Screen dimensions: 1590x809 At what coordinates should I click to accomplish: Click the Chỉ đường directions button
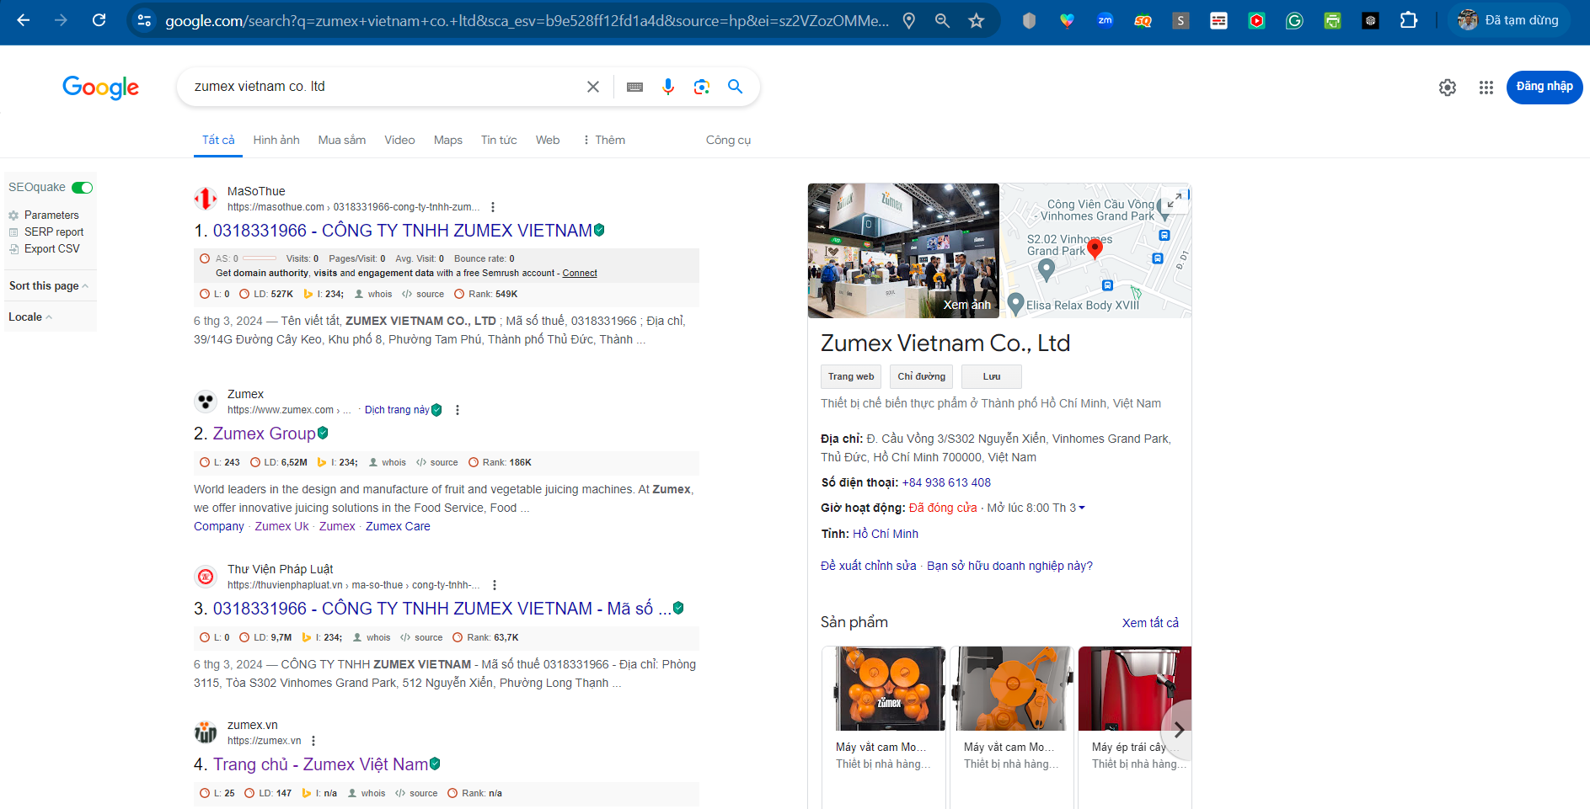click(x=922, y=376)
